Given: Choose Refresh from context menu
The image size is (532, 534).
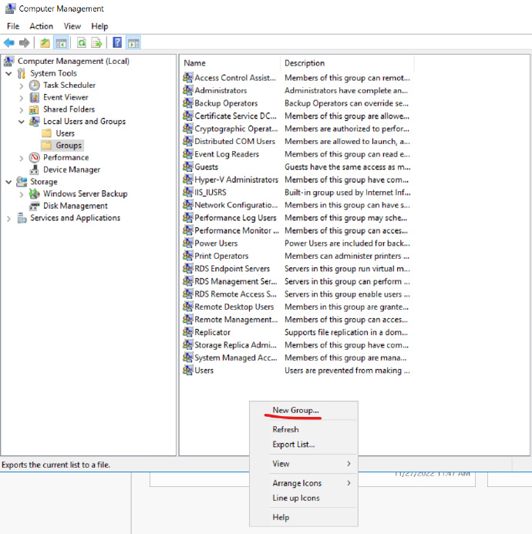Looking at the screenshot, I should [285, 429].
